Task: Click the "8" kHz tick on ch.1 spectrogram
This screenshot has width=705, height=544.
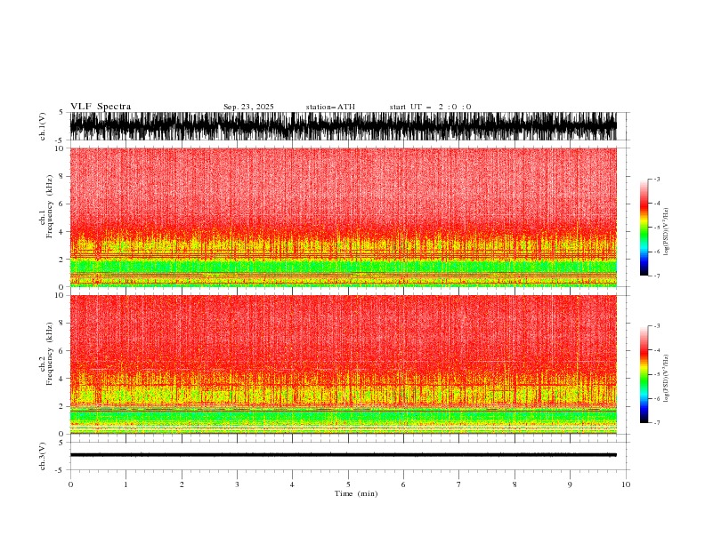Action: coord(62,176)
